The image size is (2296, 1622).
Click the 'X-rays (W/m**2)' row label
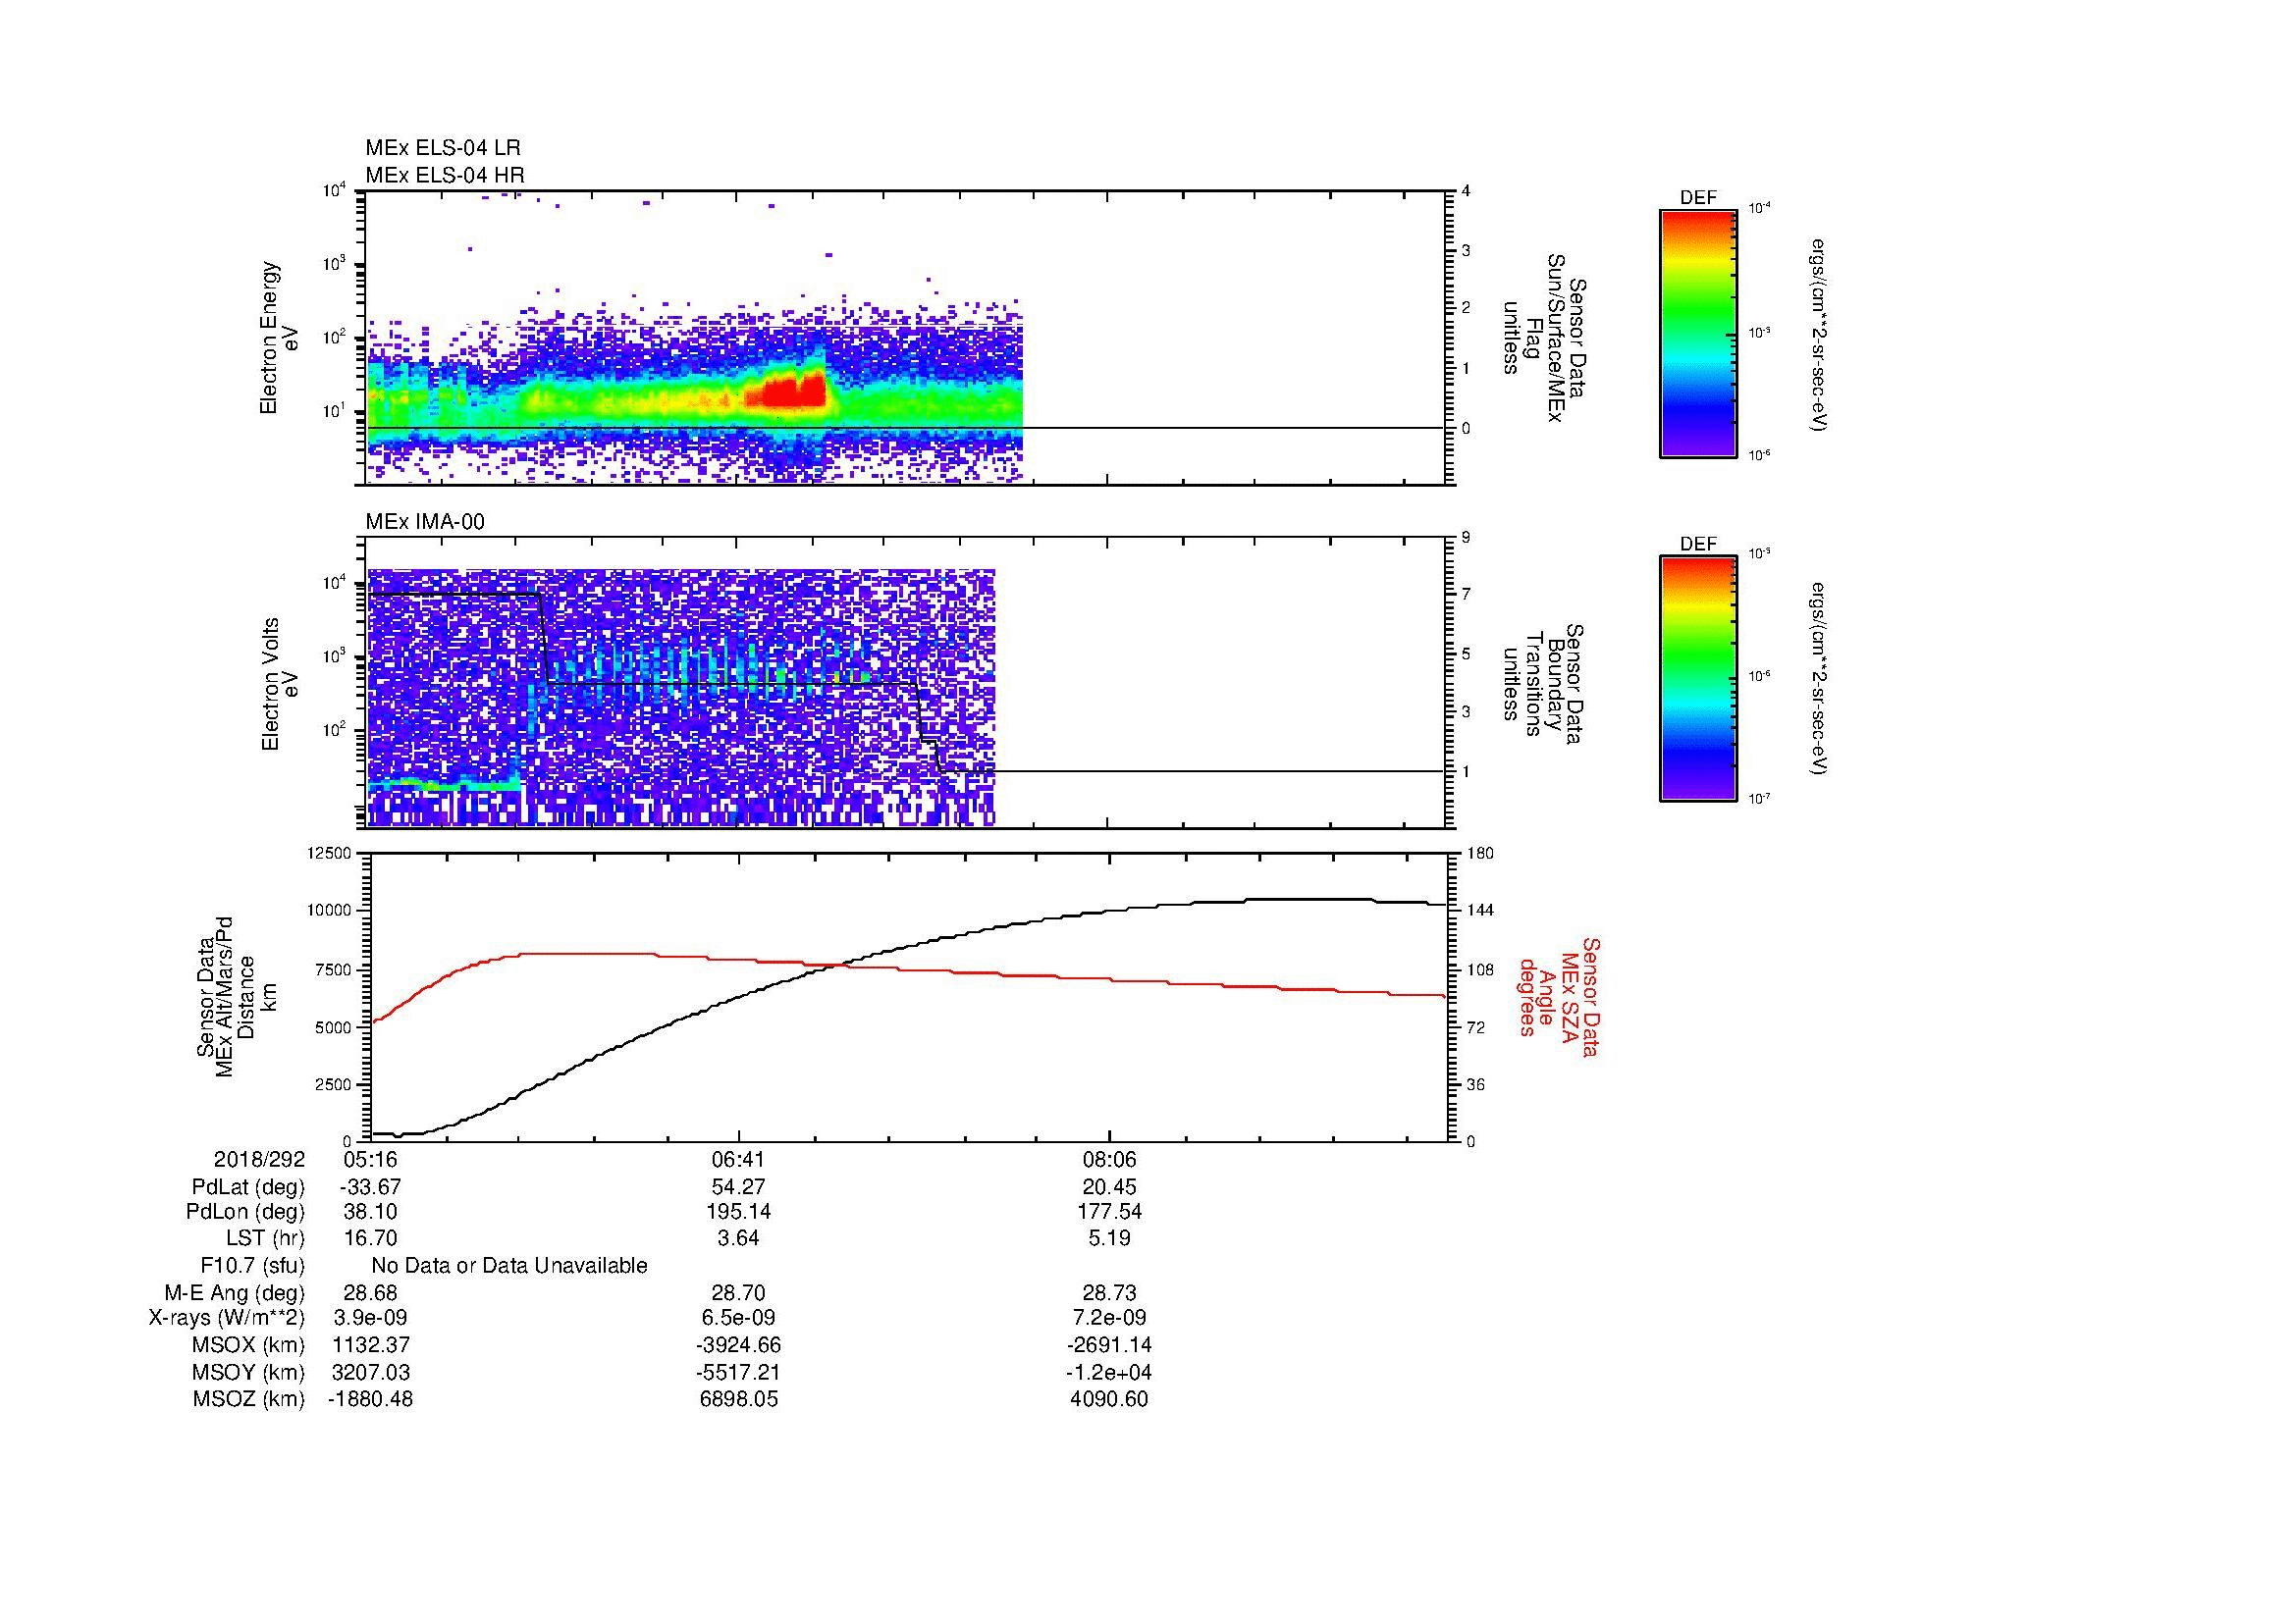pos(227,1318)
